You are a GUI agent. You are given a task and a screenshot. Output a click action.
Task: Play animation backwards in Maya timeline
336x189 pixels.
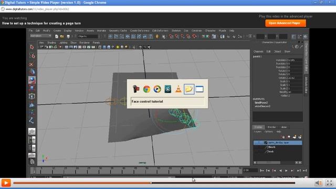point(280,171)
